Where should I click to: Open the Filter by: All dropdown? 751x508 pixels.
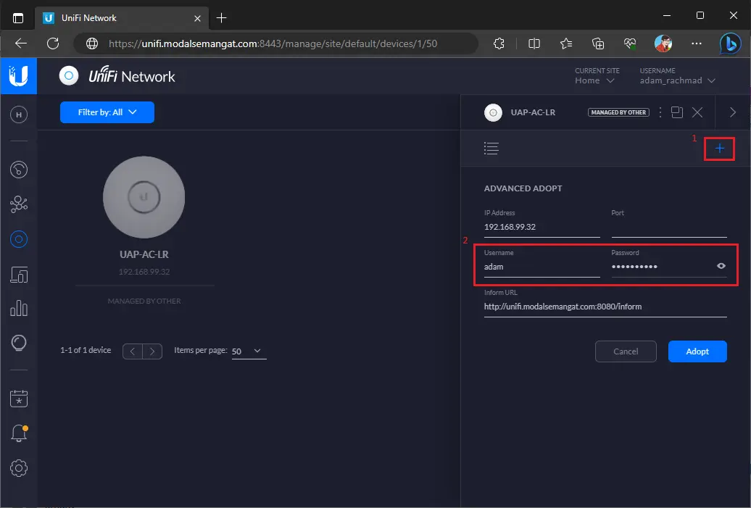pos(107,112)
